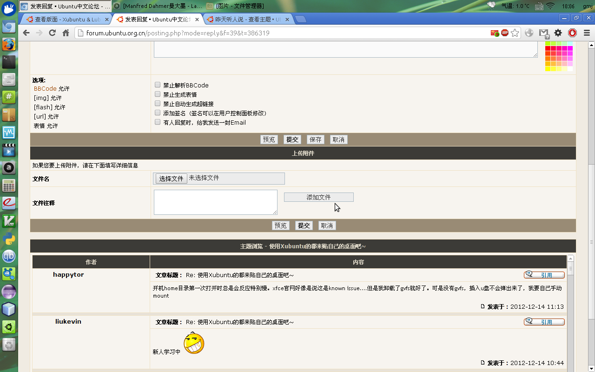Click 取消 button below the file comment box
595x372 pixels.
(x=327, y=226)
